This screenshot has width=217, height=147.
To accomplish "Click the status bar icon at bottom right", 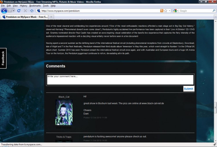I will [x=215, y=144].
